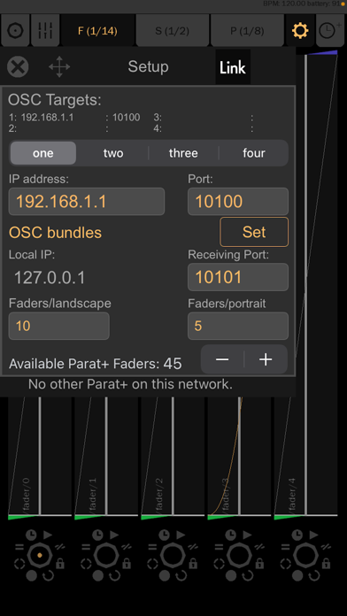The image size is (347, 616).
Task: Select the S (1/2) page tab
Action: [x=172, y=31]
